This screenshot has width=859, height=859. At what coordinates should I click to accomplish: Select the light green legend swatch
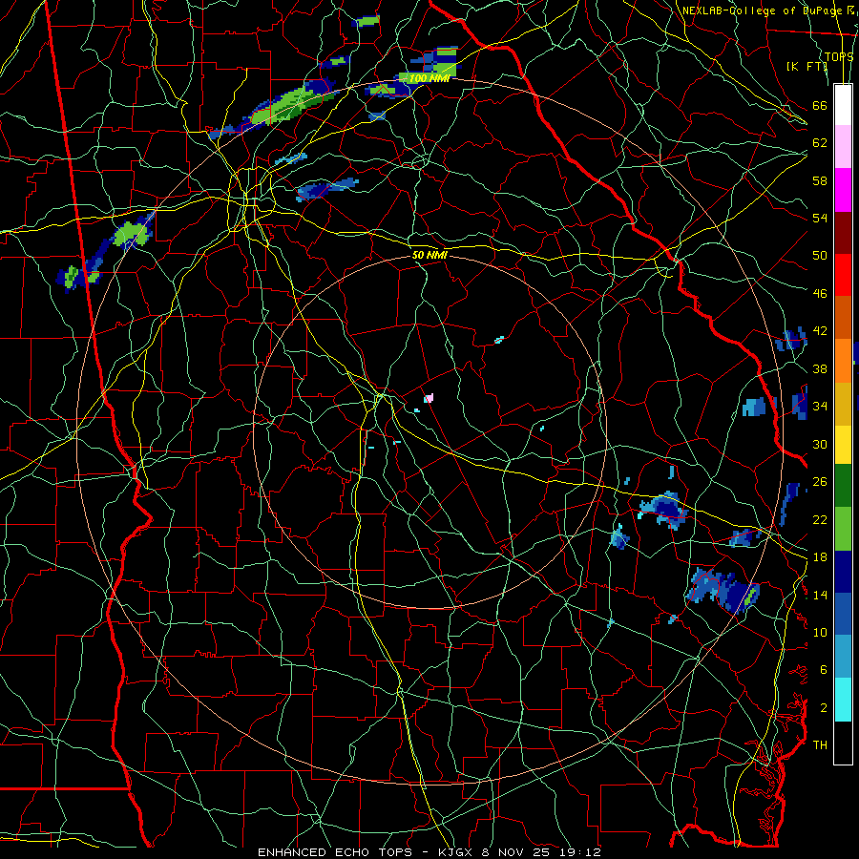coord(843,529)
